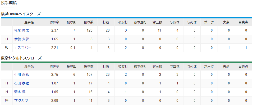Open player link 清水 昇

20,92
